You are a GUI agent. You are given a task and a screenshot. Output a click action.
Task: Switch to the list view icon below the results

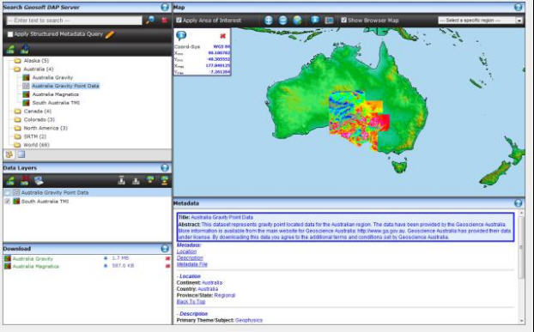coord(21,154)
